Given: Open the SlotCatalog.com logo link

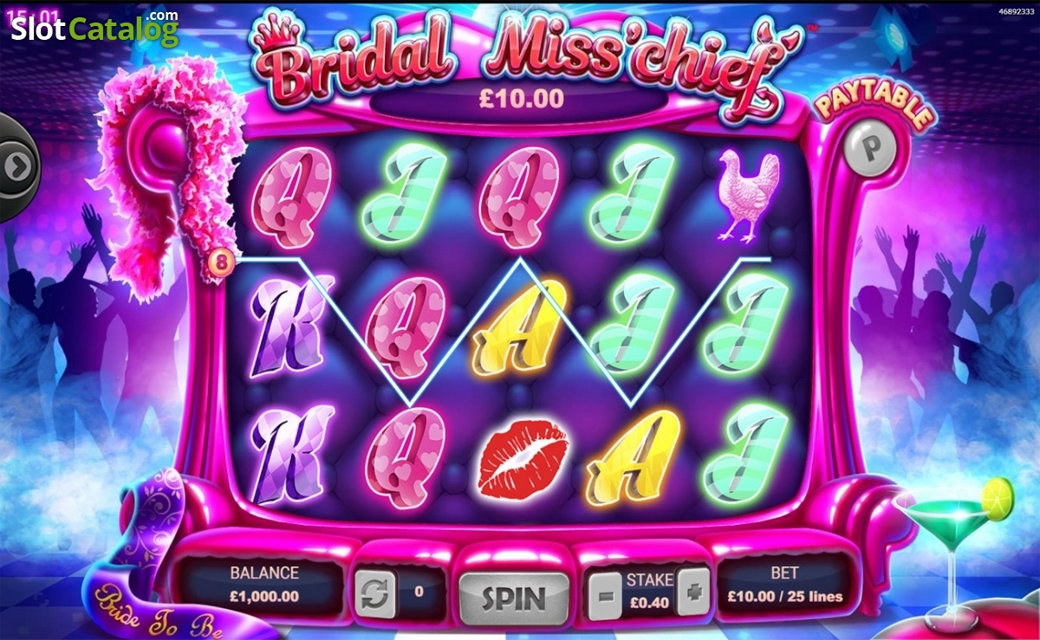Looking at the screenshot, I should point(94,29).
